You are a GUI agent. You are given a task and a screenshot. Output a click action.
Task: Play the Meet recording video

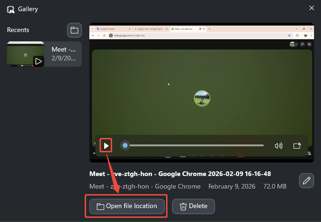[106, 146]
